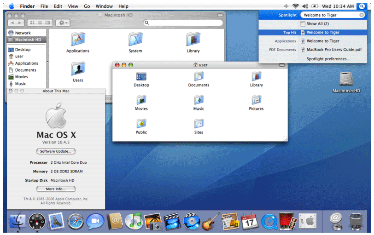The height and width of the screenshot is (235, 374).
Task: Launch iTunes from the Dock
Action: 134,221
